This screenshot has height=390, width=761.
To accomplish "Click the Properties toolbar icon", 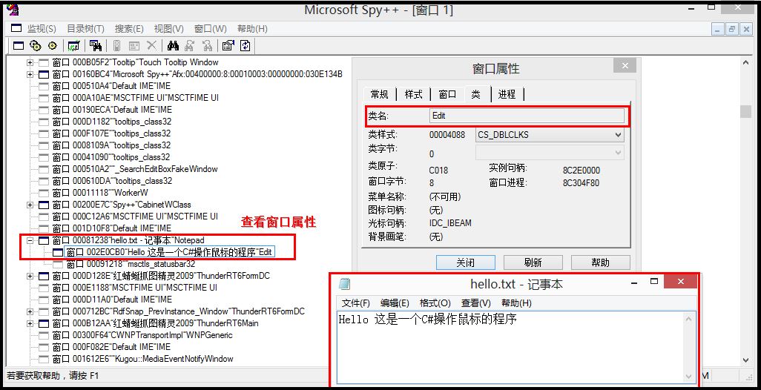I will click(228, 46).
